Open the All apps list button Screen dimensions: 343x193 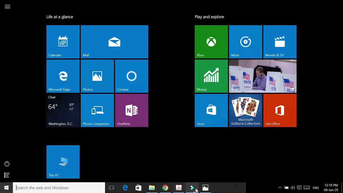7,175
